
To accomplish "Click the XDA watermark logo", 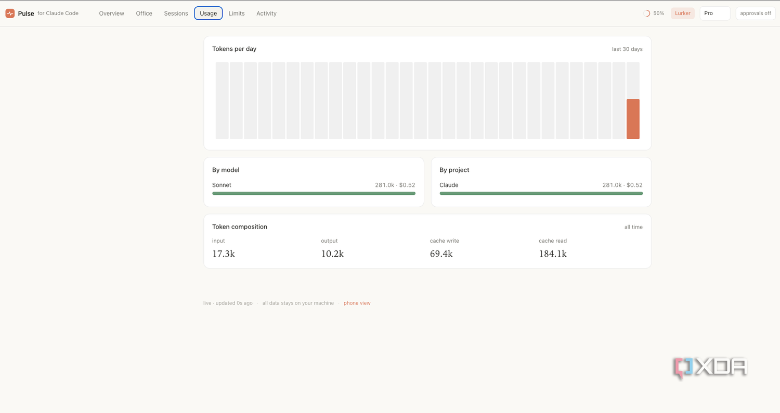I will [710, 368].
